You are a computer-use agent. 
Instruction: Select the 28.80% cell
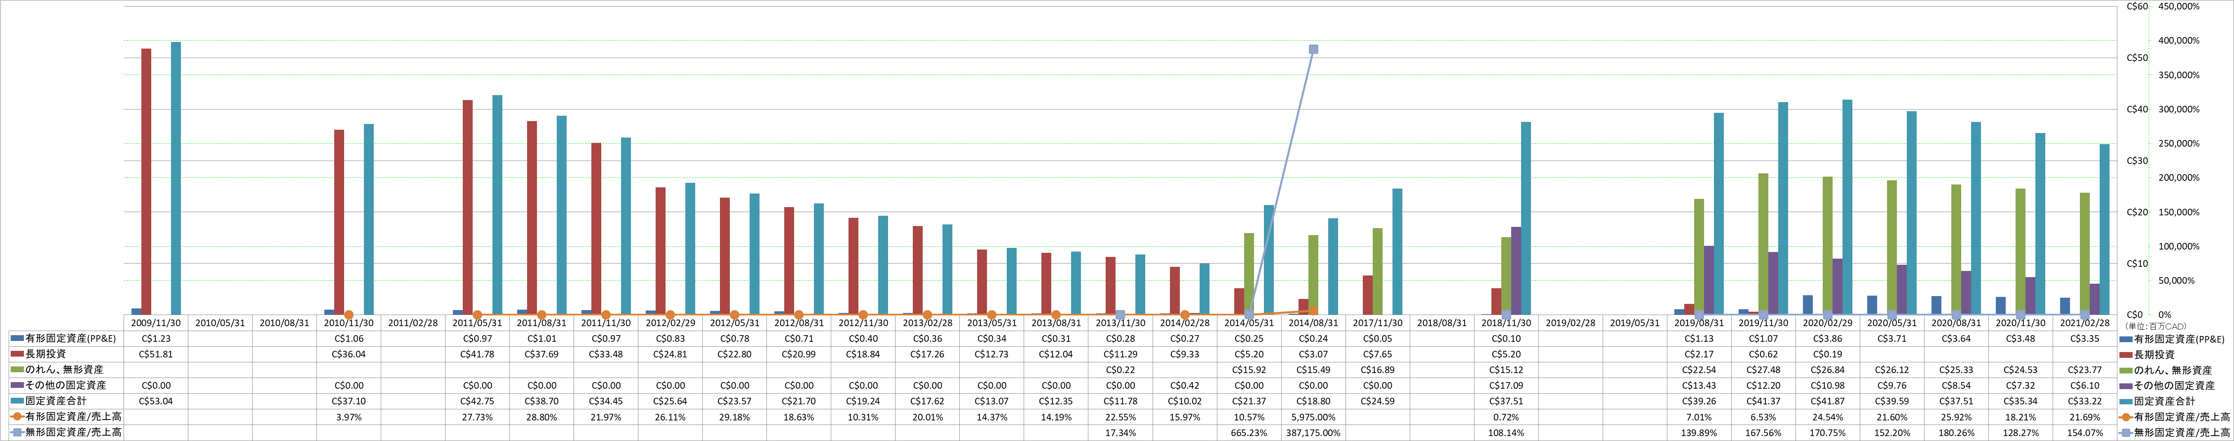542,417
